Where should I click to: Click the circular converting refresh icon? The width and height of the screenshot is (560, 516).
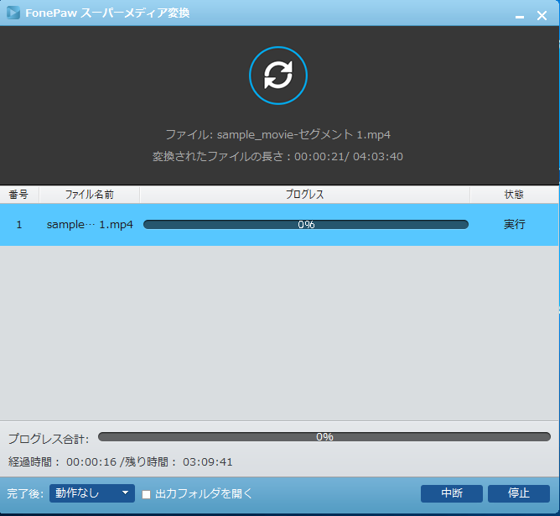(x=278, y=76)
